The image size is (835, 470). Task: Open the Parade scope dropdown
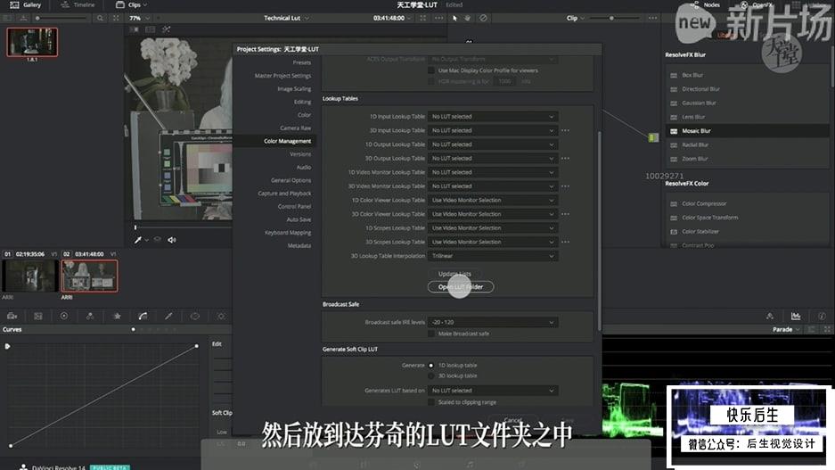click(x=786, y=330)
